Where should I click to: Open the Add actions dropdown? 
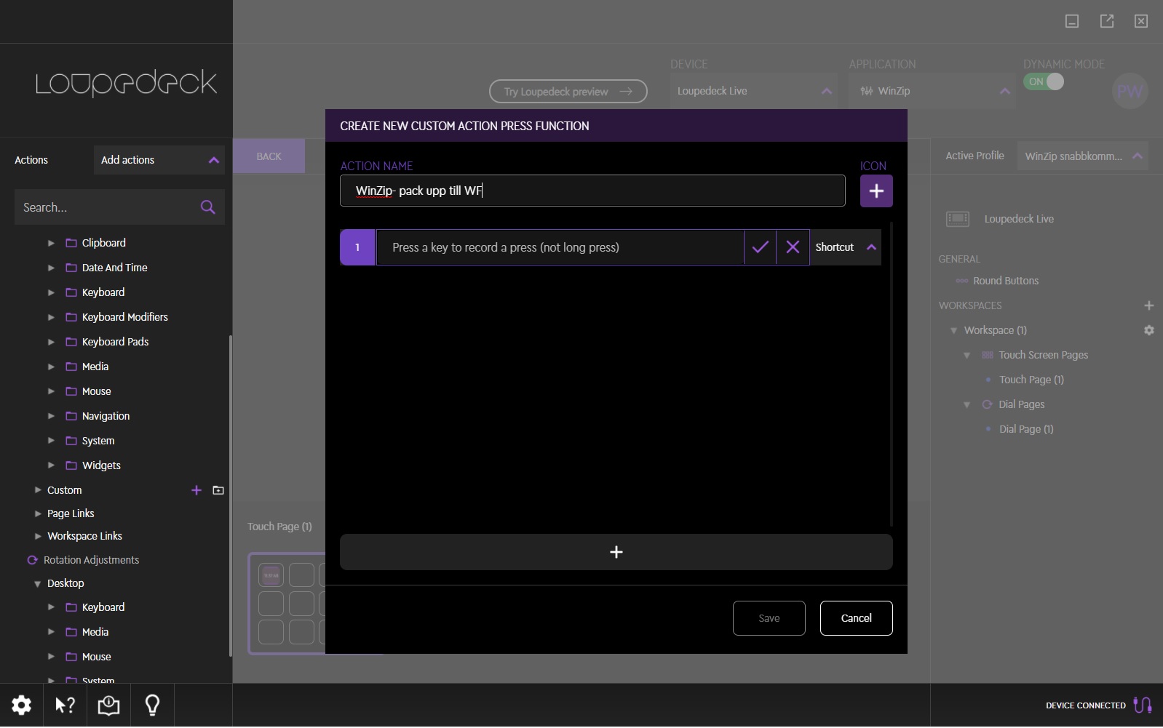pos(159,160)
